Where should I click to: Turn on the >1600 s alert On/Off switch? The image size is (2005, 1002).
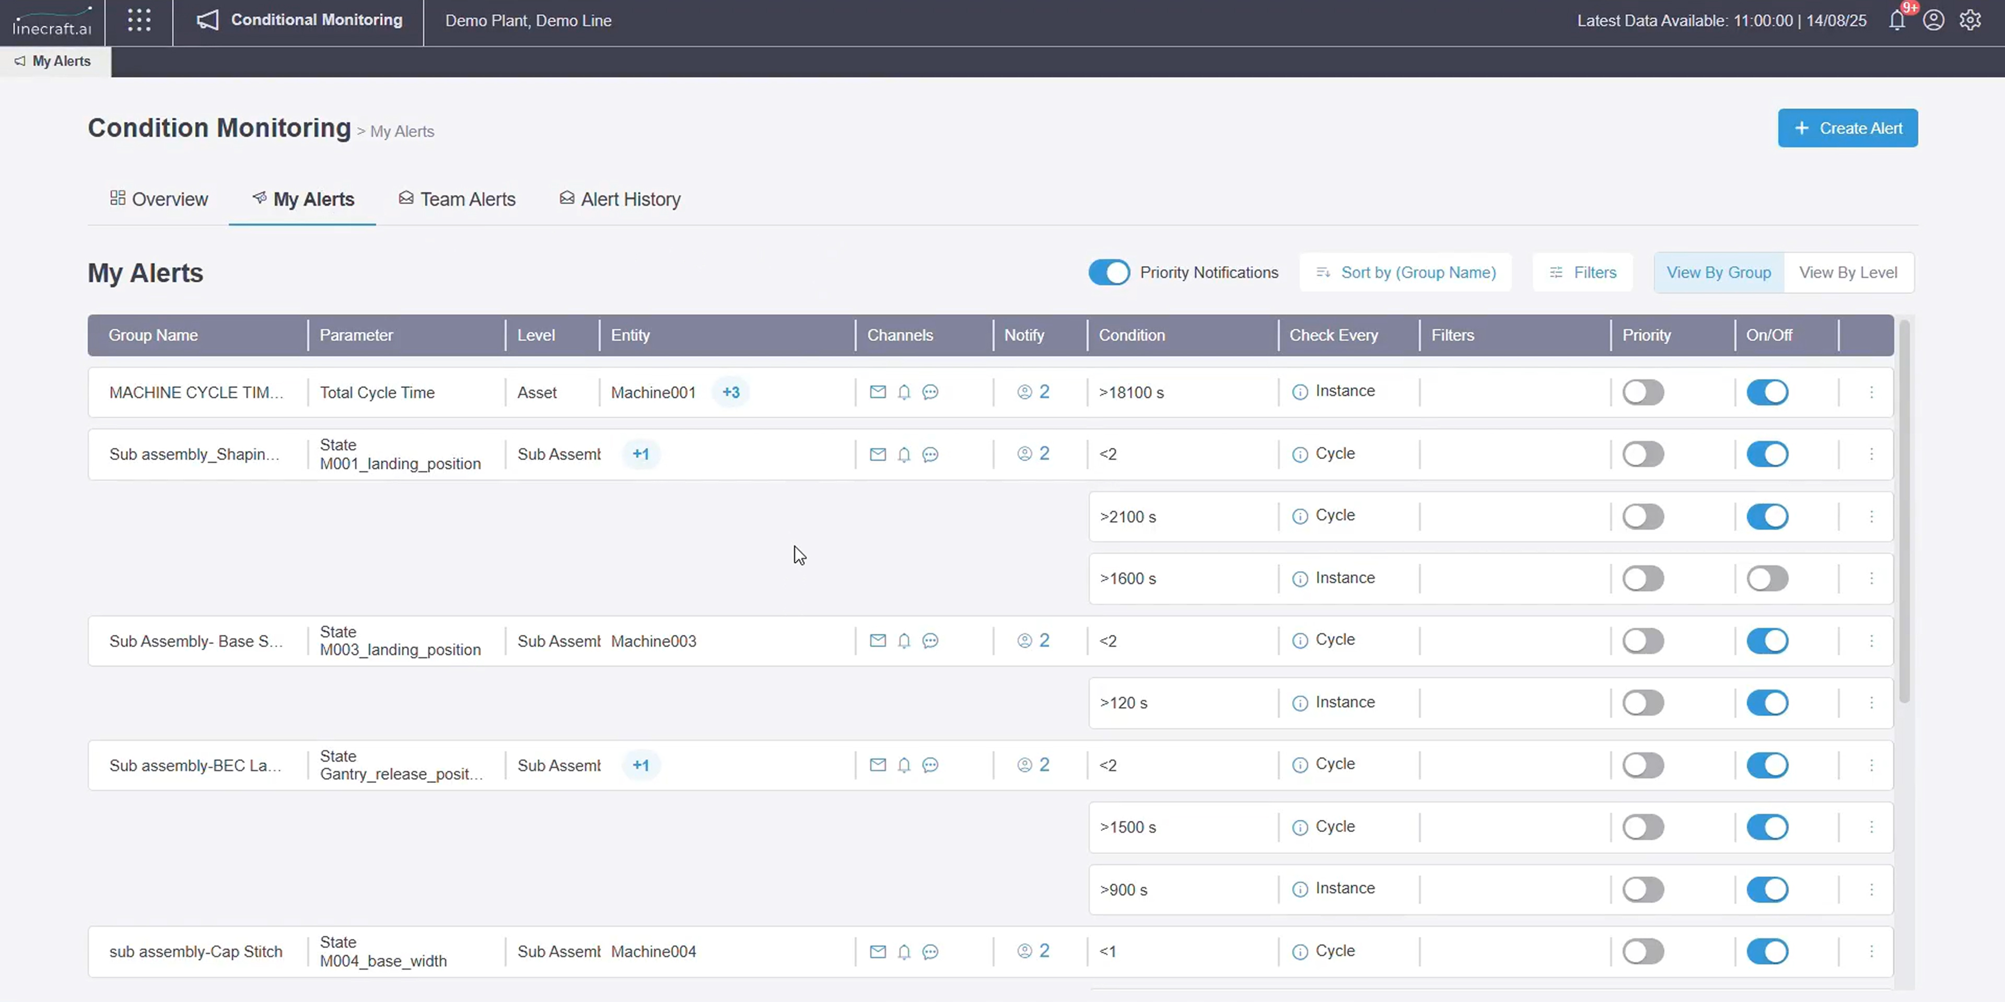(x=1767, y=578)
